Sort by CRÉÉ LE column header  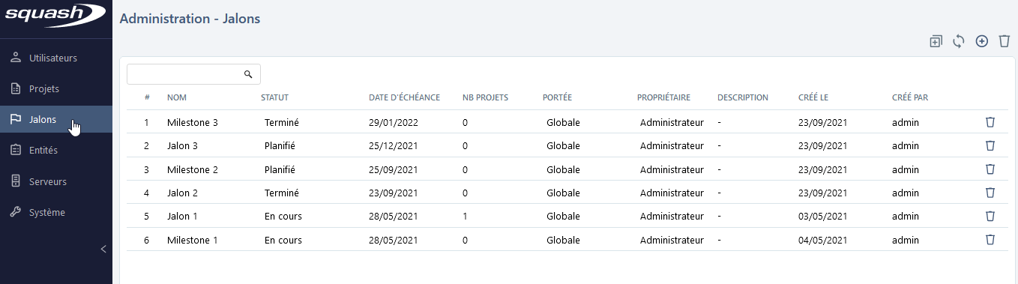(813, 97)
